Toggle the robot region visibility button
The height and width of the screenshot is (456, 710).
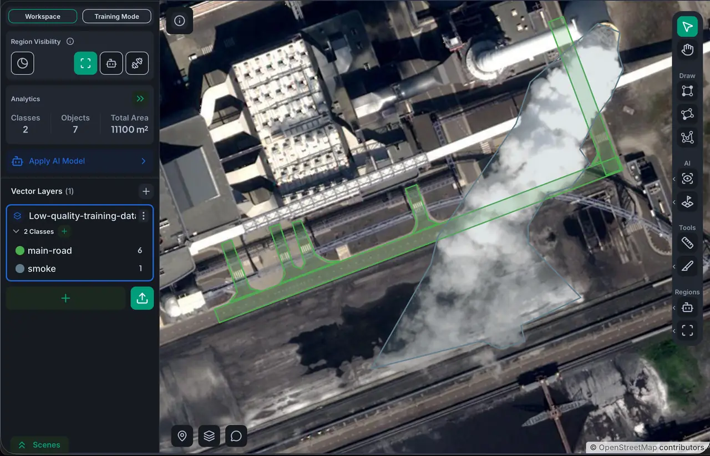(x=111, y=63)
